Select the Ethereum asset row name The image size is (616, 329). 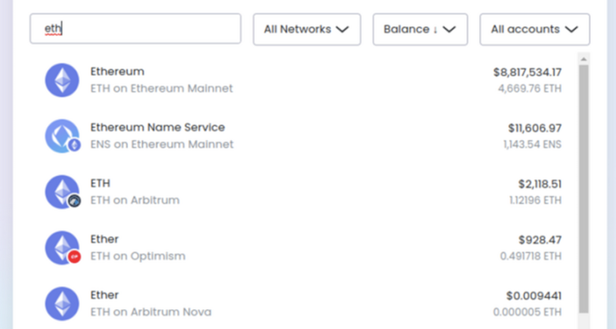(x=118, y=71)
